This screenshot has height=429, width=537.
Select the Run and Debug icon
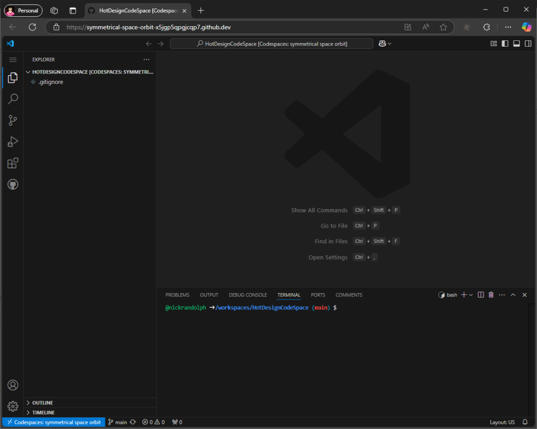click(13, 142)
